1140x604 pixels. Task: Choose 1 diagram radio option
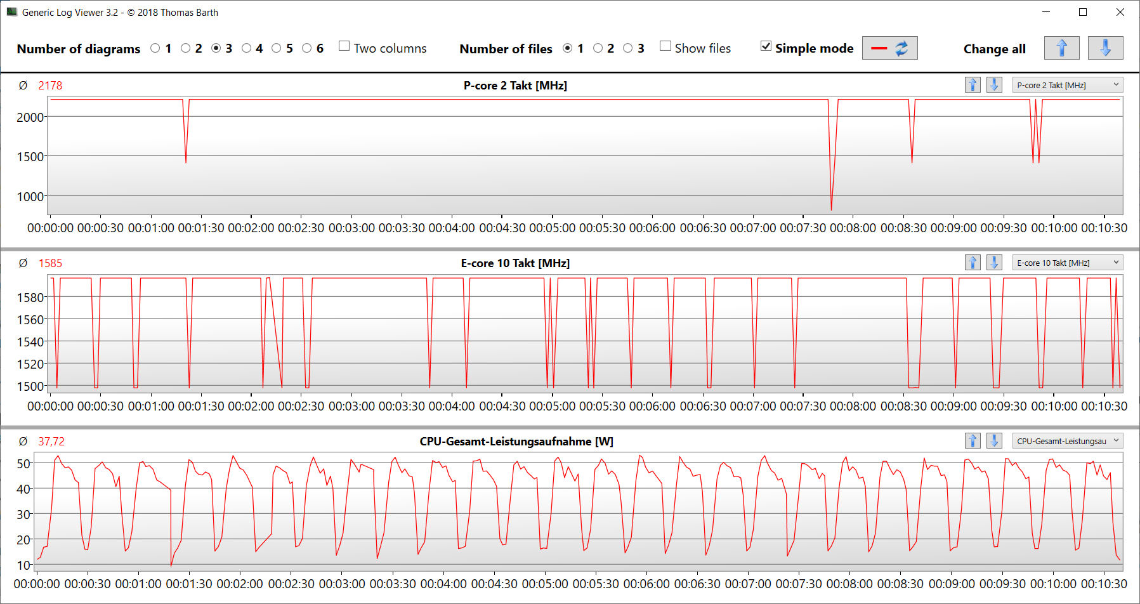tap(155, 48)
